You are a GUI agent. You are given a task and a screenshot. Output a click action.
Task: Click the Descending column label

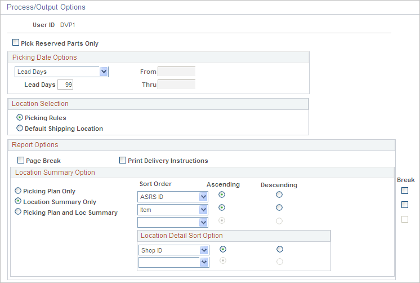pos(279,185)
